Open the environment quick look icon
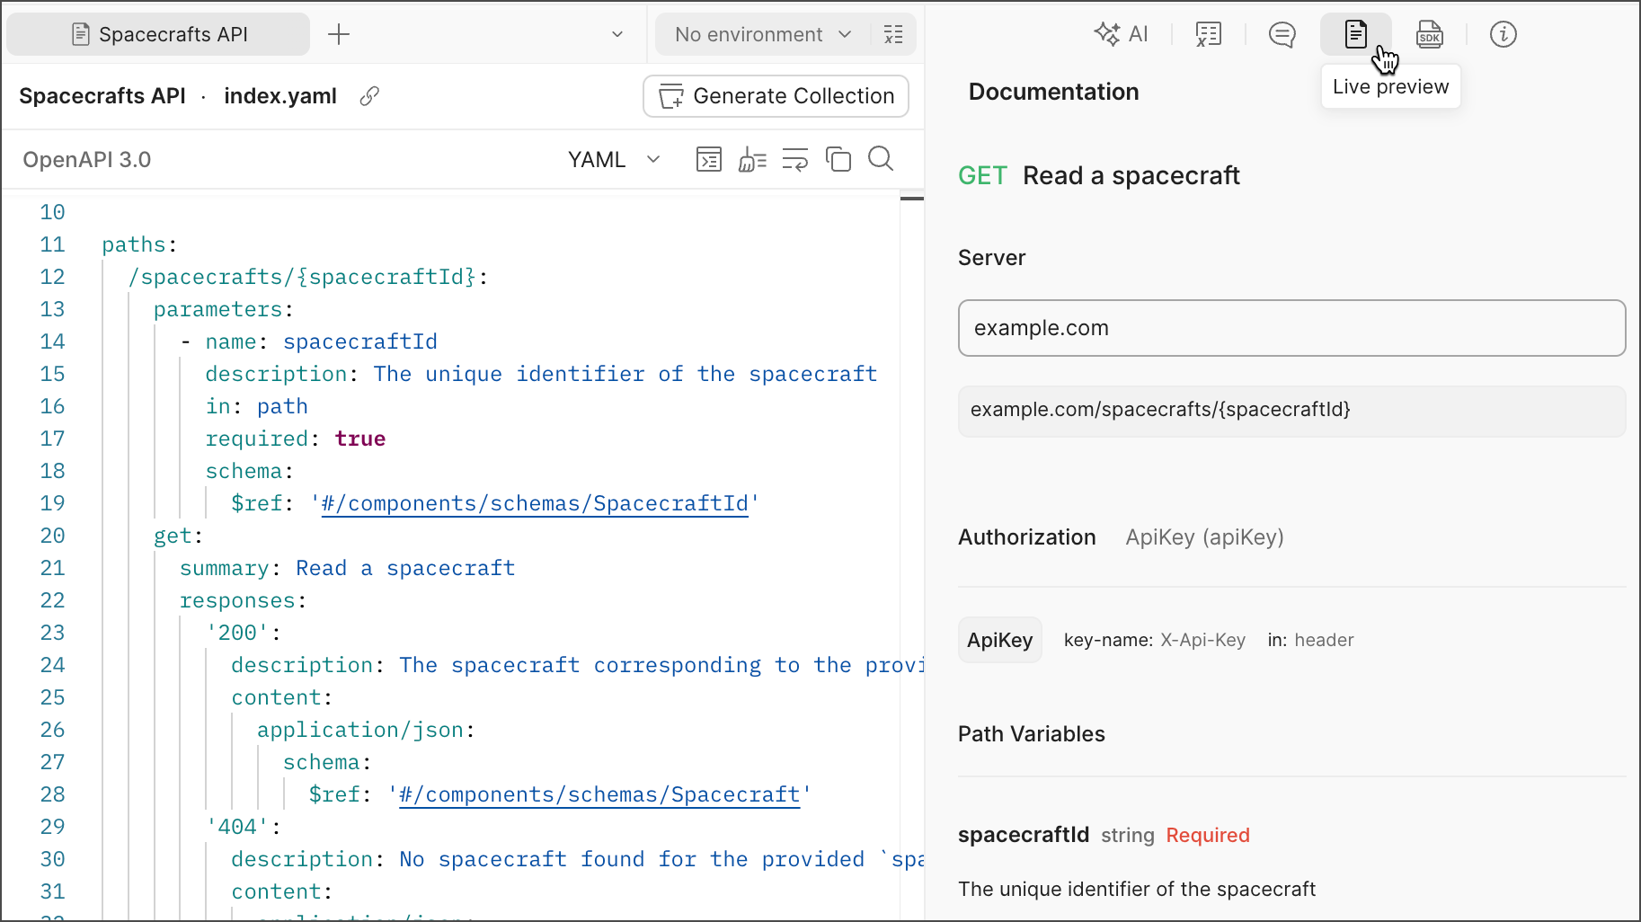Viewport: 1641px width, 922px height. coord(893,34)
